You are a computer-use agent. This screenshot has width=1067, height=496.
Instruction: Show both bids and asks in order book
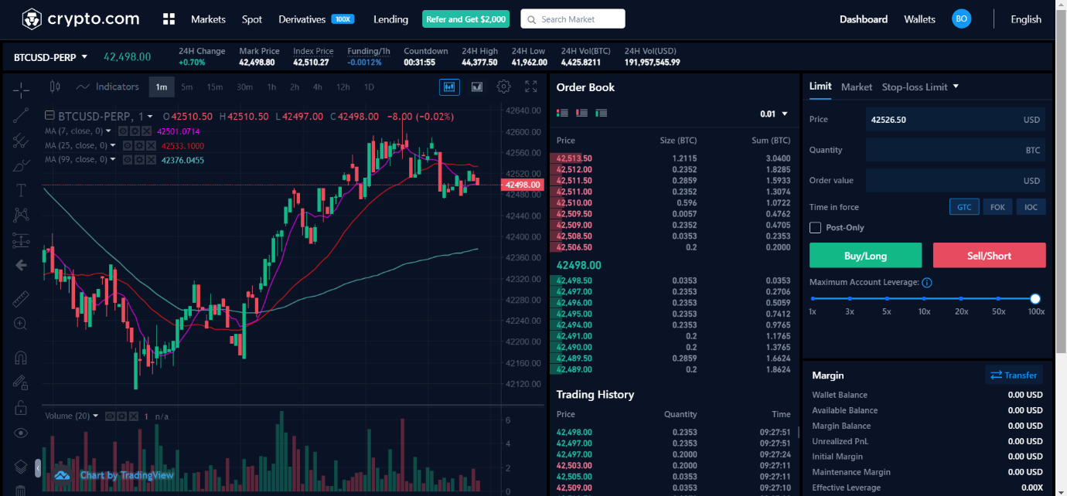point(562,113)
